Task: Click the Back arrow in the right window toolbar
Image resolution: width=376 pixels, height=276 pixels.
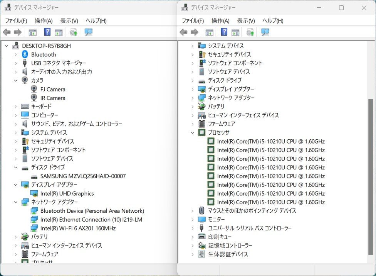Action: [183, 32]
